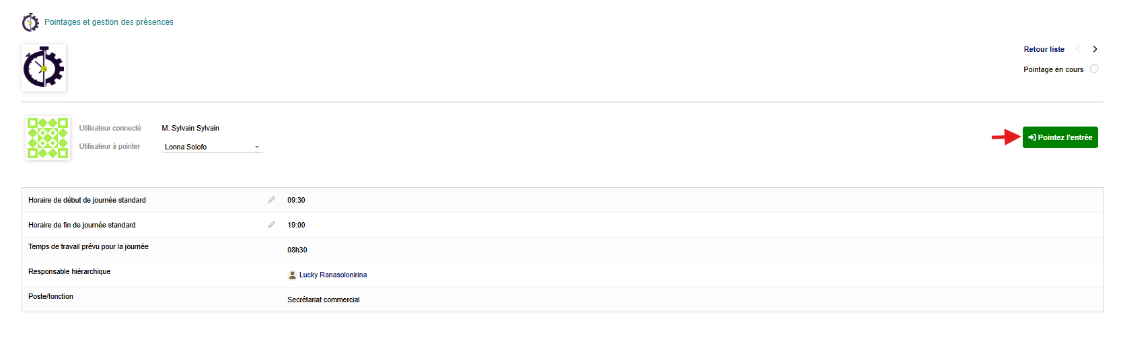The height and width of the screenshot is (346, 1121).
Task: Click the small clock-gear icon beside the page title
Action: click(x=30, y=22)
